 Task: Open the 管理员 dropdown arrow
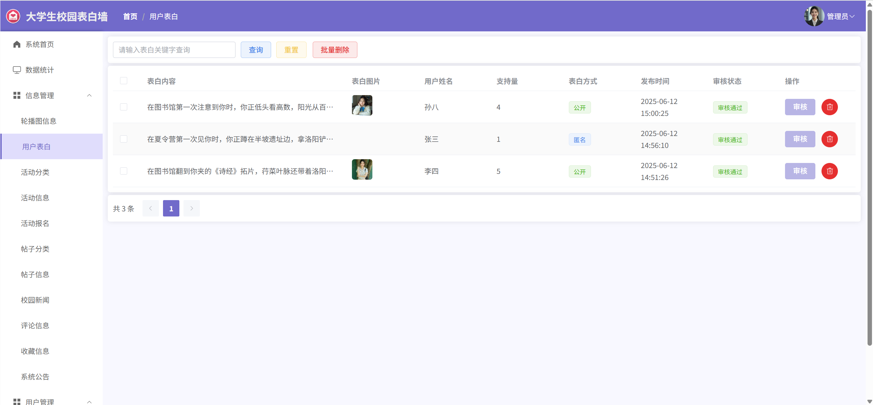[852, 16]
